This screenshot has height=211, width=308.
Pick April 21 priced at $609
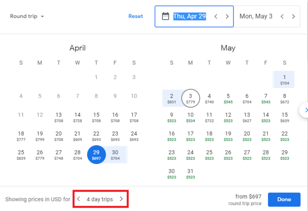(x=77, y=136)
